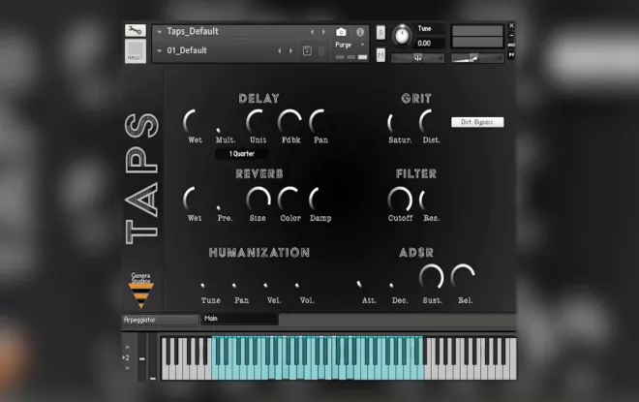Image resolution: width=639 pixels, height=402 pixels.
Task: Click the Reverb Color knob
Action: pos(289,200)
